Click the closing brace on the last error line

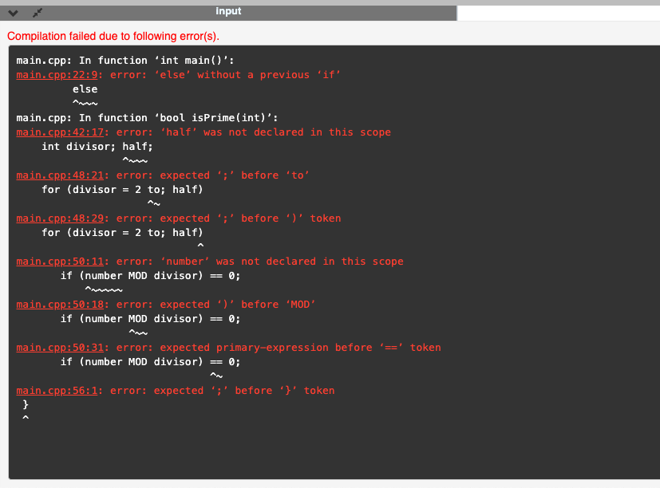click(x=26, y=404)
